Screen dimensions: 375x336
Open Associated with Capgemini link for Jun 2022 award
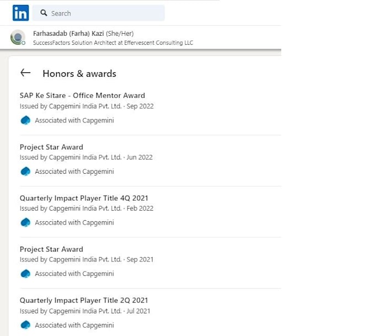[x=74, y=172]
